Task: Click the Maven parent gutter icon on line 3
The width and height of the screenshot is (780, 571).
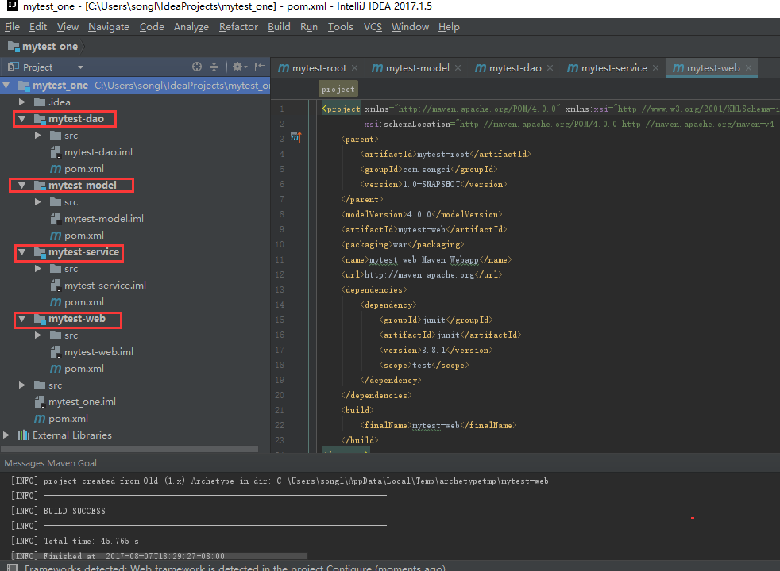Action: [x=295, y=138]
